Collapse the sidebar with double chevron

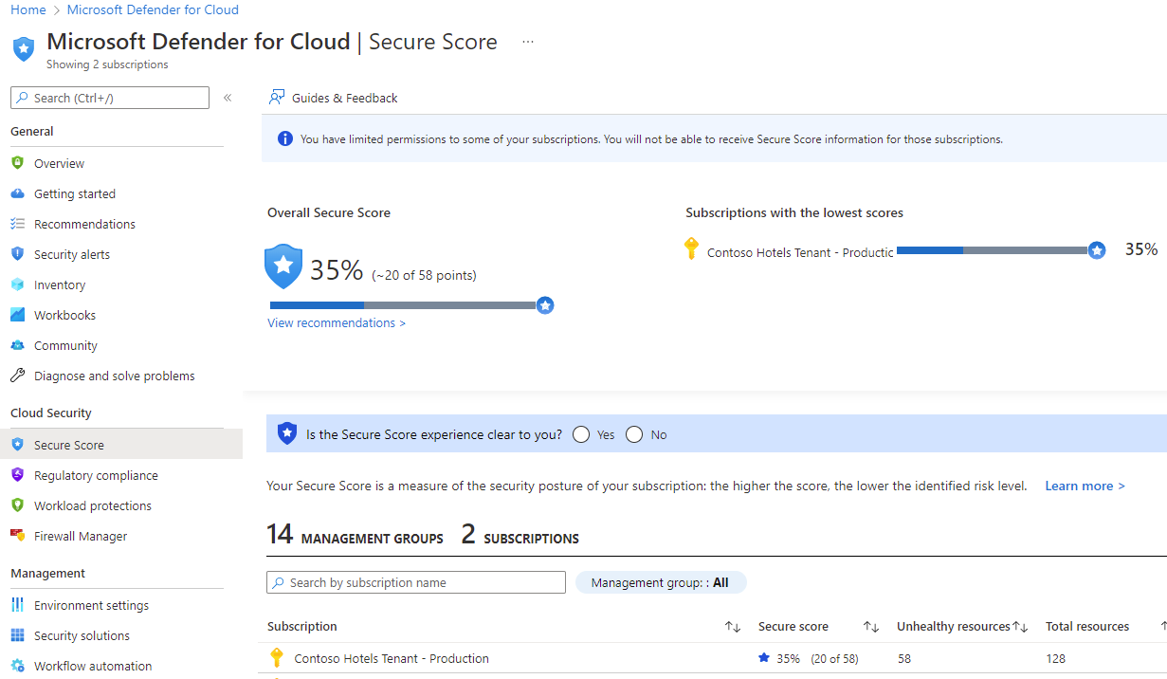pos(228,98)
